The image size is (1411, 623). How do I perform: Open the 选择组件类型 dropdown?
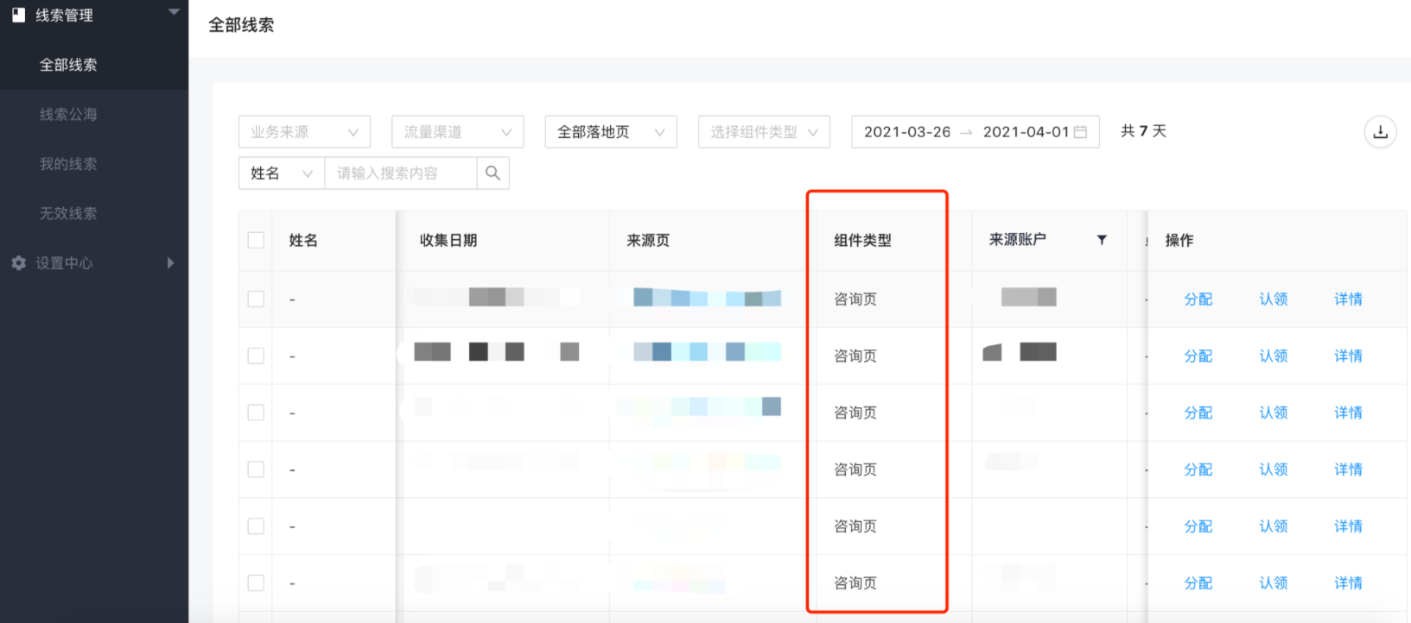coord(764,132)
